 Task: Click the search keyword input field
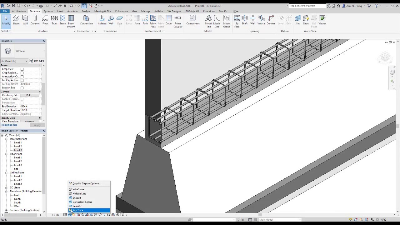[307, 6]
